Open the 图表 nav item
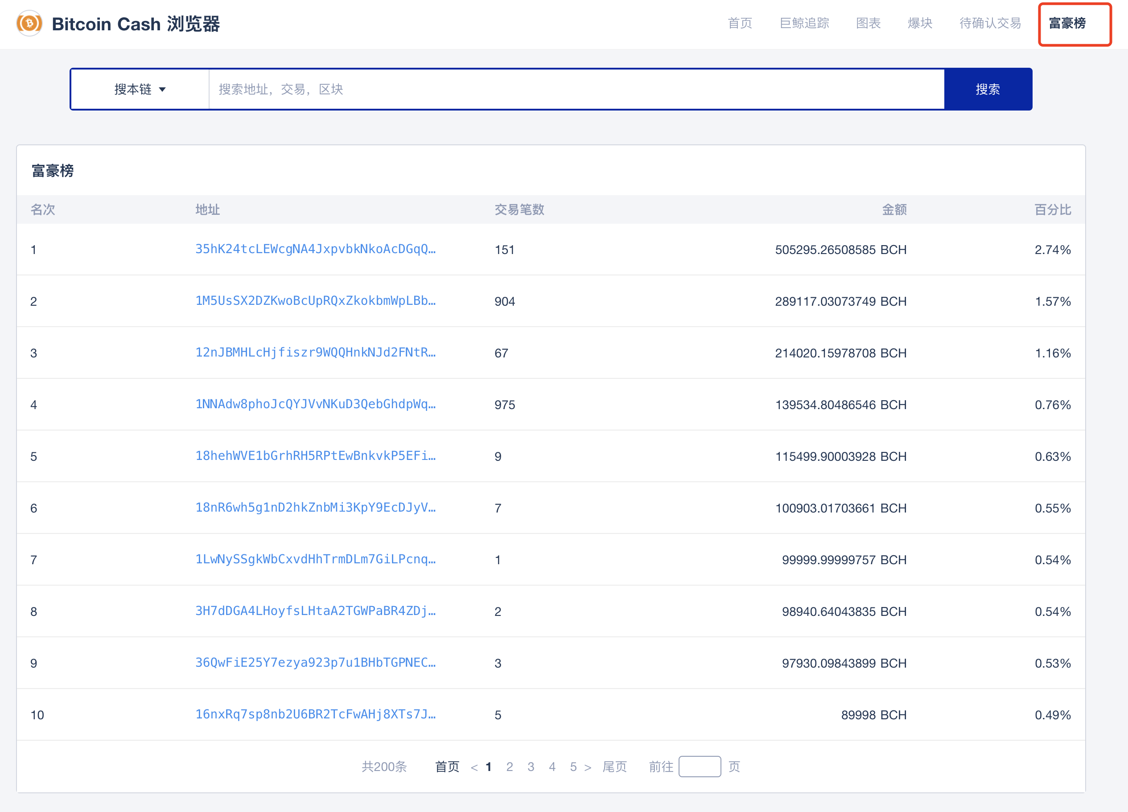The image size is (1128, 812). (869, 23)
